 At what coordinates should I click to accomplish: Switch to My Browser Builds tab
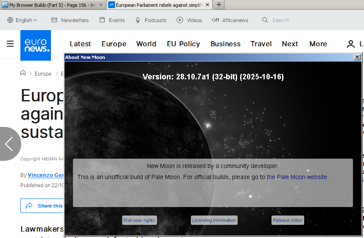(51, 5)
